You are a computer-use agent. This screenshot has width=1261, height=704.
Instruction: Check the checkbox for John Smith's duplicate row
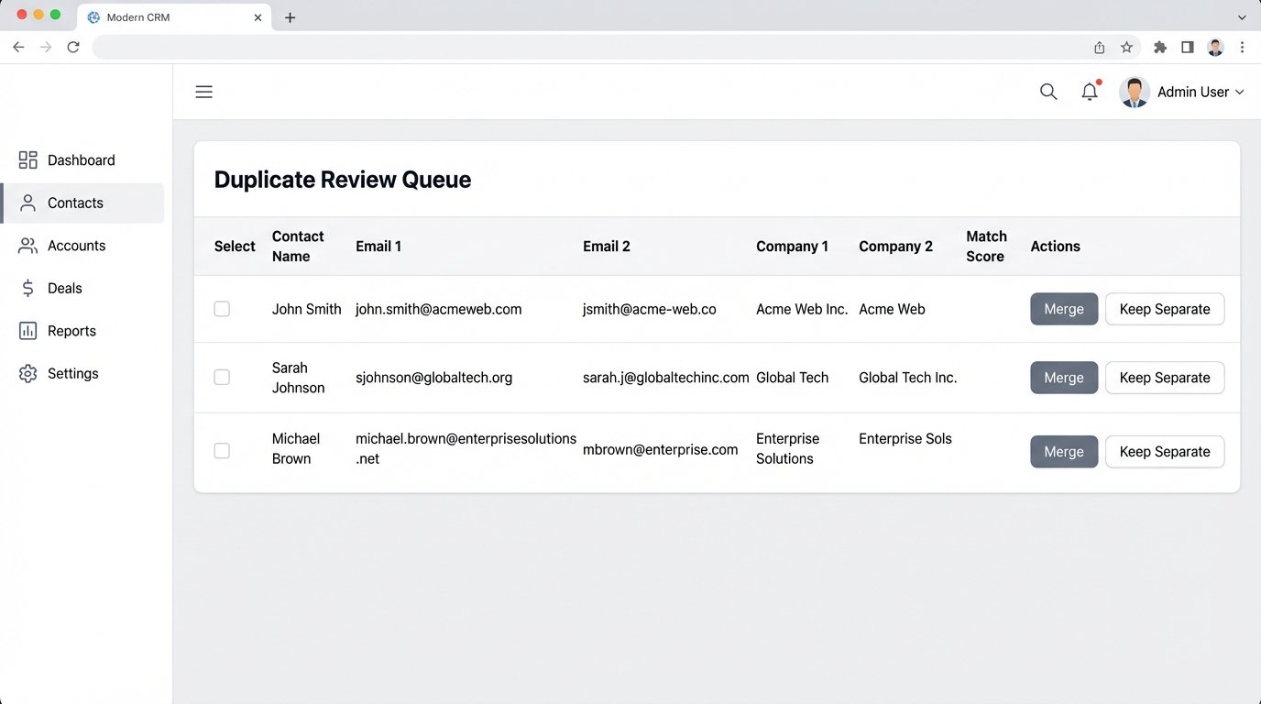[x=222, y=309]
